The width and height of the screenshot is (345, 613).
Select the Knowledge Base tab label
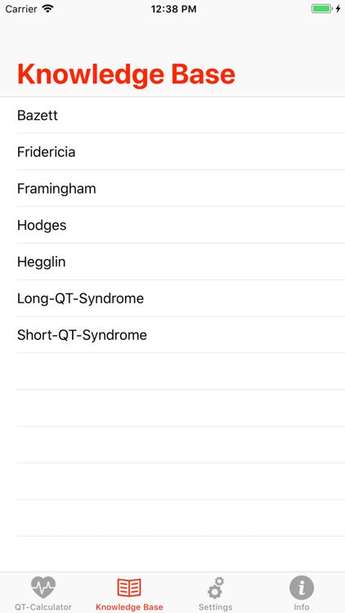tap(129, 607)
